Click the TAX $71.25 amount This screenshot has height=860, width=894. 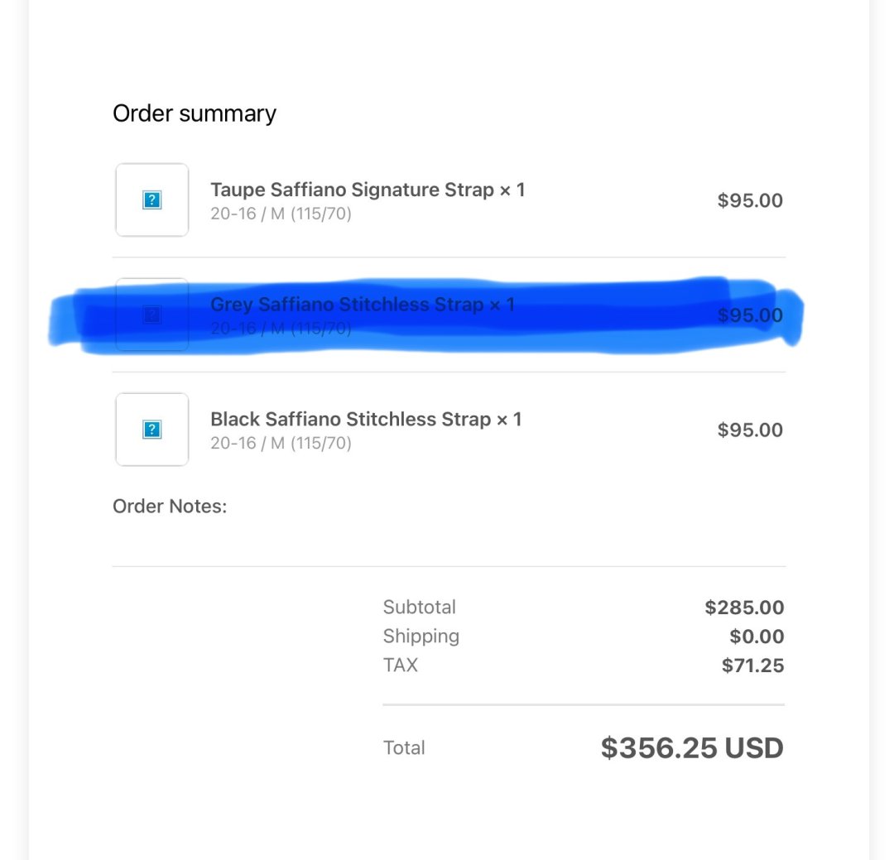click(752, 665)
